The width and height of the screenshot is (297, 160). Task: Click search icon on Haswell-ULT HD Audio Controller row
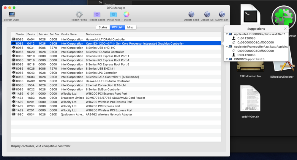(x=13, y=81)
